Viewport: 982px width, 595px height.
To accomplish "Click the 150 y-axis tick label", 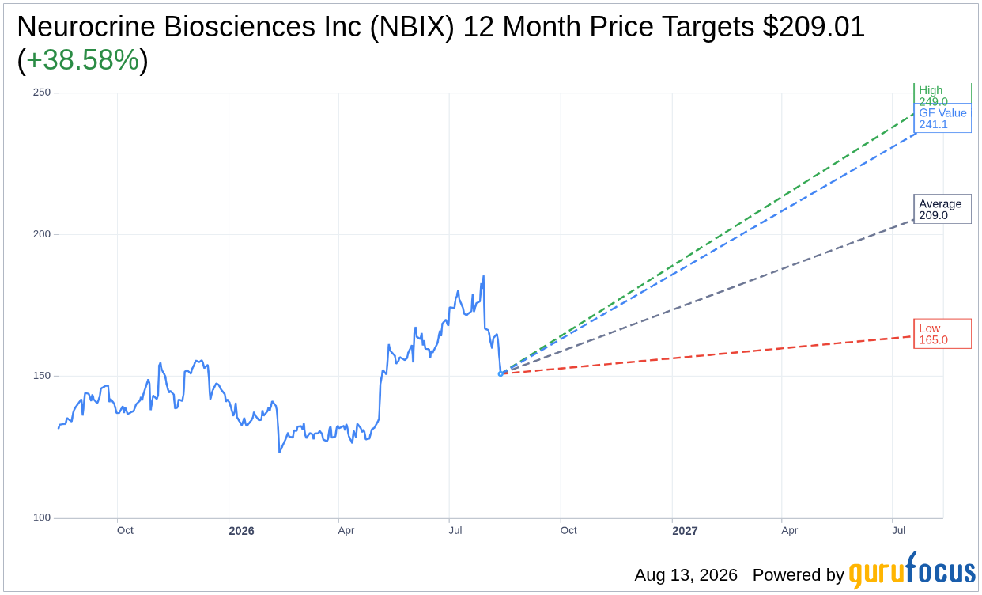I will pyautogui.click(x=42, y=376).
